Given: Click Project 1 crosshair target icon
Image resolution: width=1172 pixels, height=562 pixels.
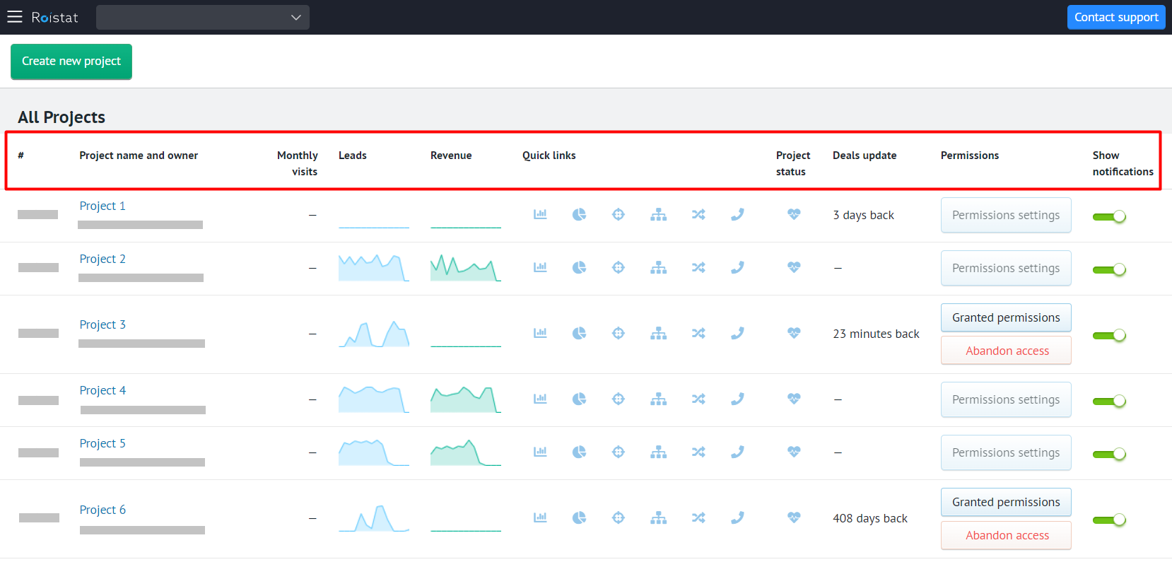Looking at the screenshot, I should (x=619, y=214).
